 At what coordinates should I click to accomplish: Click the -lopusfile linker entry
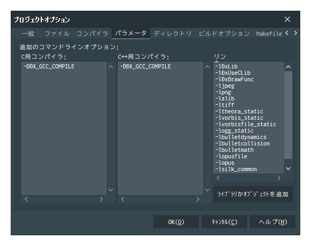point(231,156)
